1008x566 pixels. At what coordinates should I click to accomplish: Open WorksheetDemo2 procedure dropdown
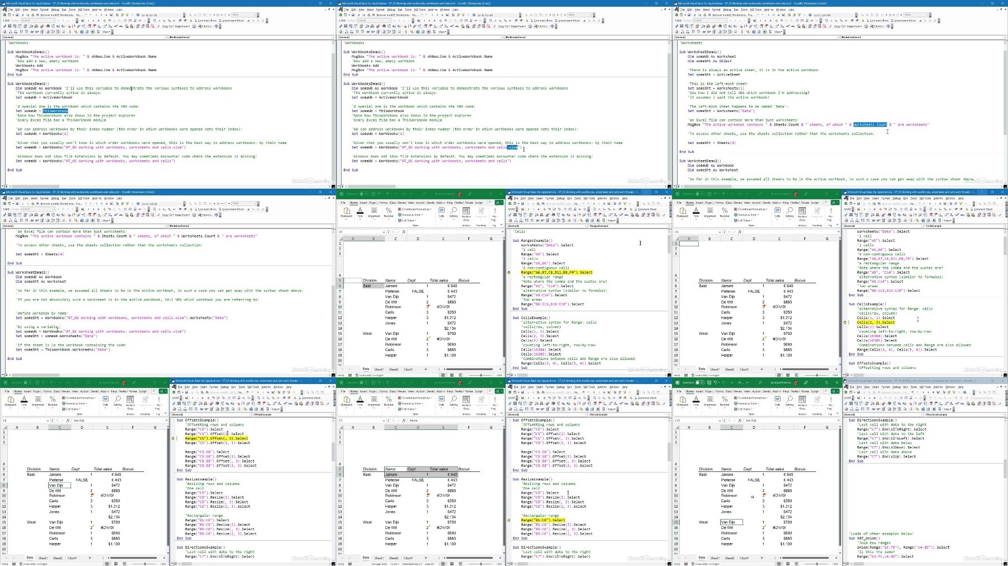point(331,226)
